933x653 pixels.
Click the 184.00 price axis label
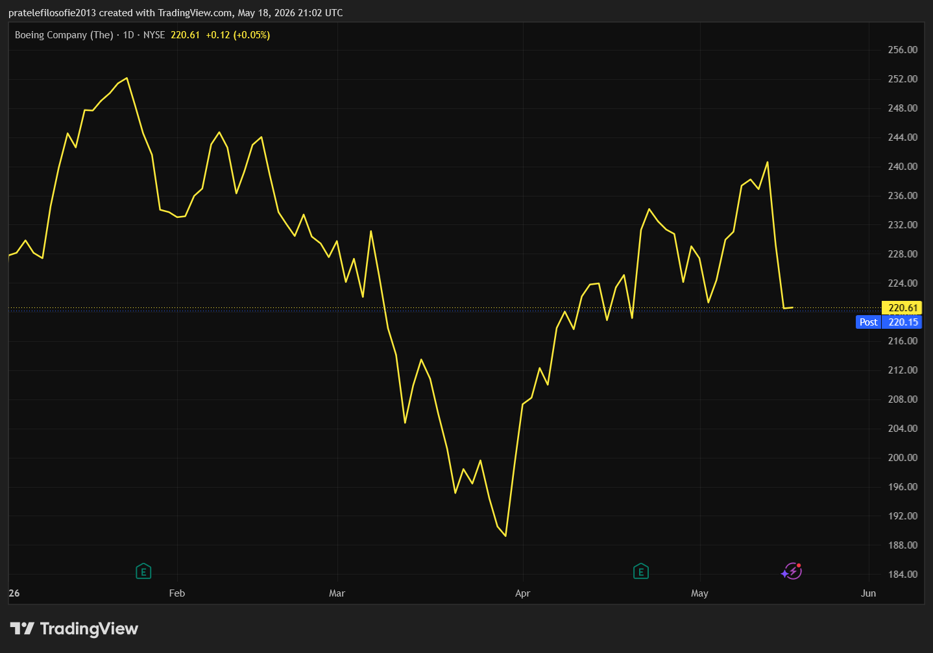click(x=903, y=575)
